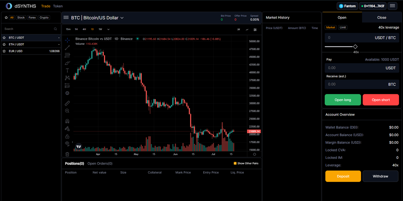403x201 pixels.
Task: Open the hamburger menu at top right
Action: (392, 6)
